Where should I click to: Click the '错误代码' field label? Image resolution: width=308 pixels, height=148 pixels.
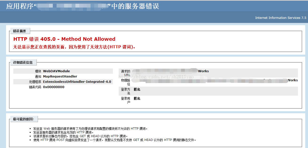[35, 87]
